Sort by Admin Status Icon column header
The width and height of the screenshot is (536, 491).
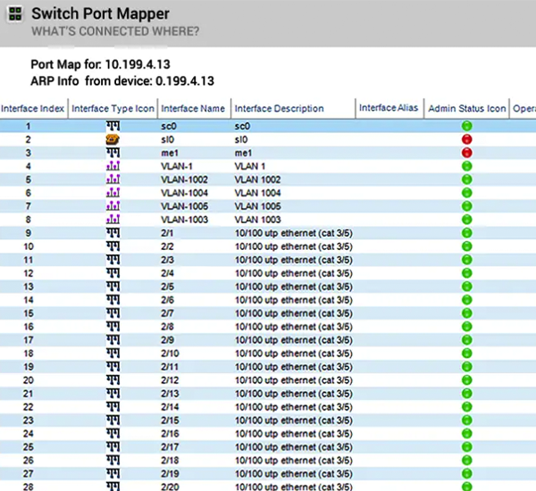point(466,109)
